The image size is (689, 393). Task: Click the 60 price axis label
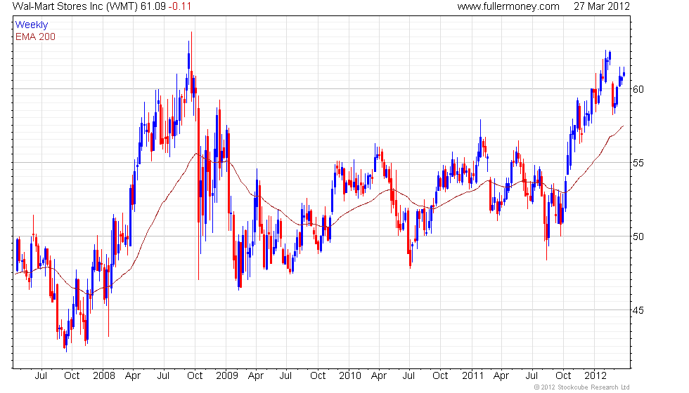click(x=638, y=90)
